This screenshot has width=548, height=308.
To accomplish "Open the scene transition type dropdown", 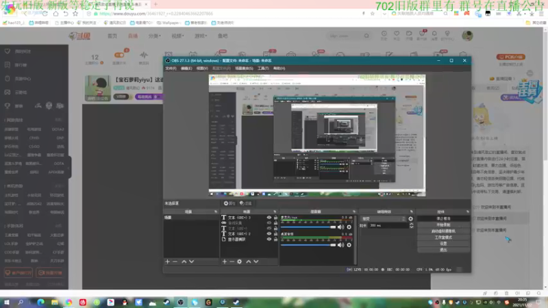I will (x=384, y=219).
